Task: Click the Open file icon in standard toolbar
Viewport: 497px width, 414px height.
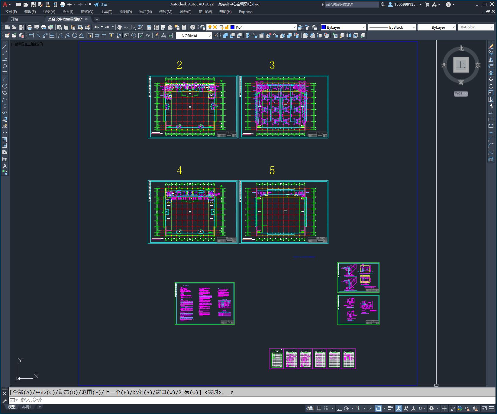Action: [x=14, y=27]
